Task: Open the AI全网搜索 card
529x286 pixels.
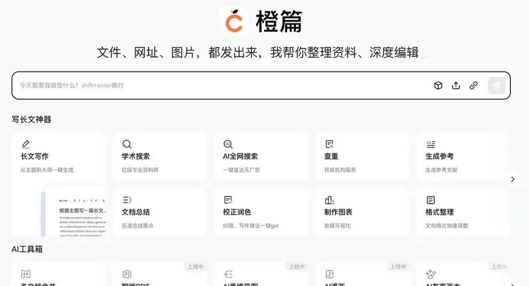Action: coord(261,157)
